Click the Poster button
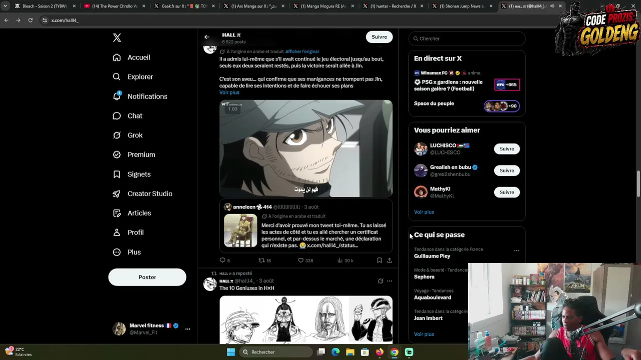641x360 pixels. [147, 277]
